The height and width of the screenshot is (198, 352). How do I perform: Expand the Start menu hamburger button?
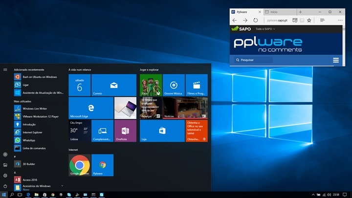5,70
